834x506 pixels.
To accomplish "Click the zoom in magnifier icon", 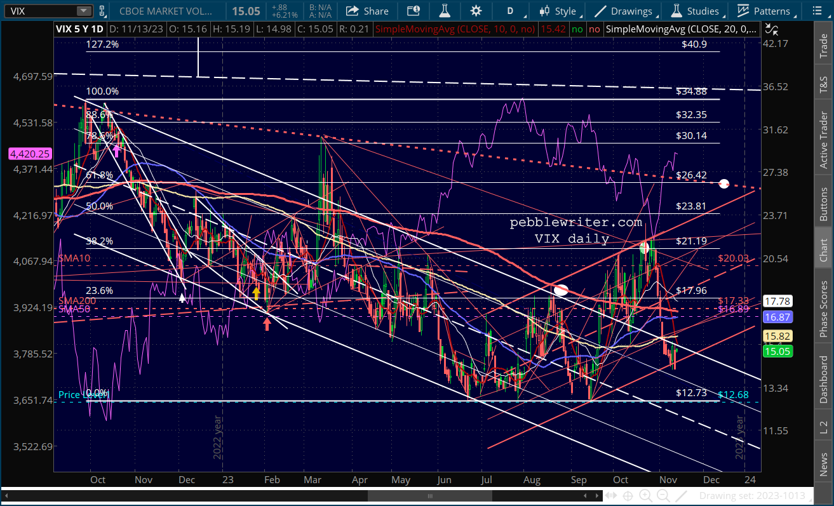I will (x=645, y=495).
